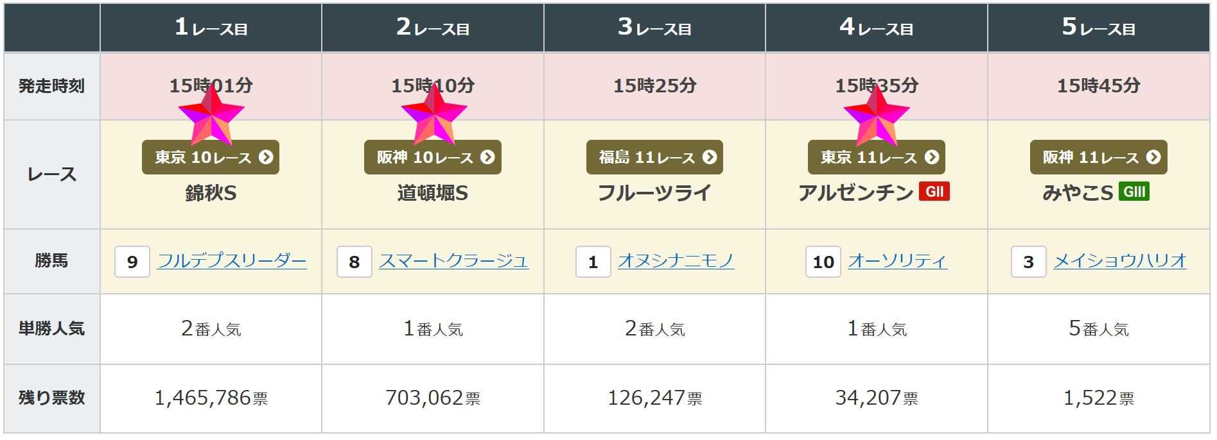Open horse link スマートクラージュ
The height and width of the screenshot is (440, 1217).
click(x=454, y=260)
